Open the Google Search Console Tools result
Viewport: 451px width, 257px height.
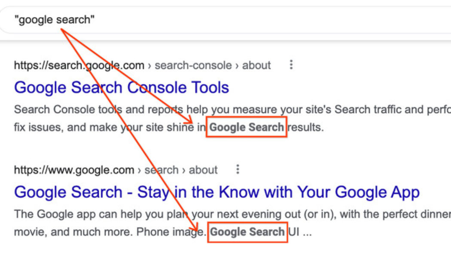click(121, 87)
